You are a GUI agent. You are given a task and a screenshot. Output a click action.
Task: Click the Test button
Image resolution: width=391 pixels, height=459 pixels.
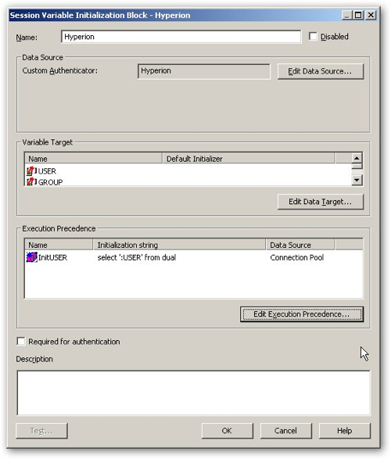pos(41,431)
